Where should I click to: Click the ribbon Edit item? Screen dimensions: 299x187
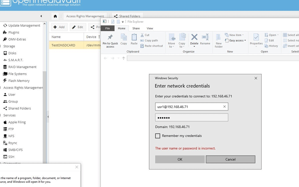[269, 40]
